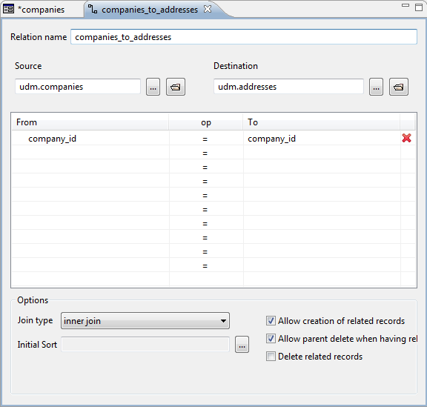The image size is (427, 407).
Task: Select the companies_to_addresses tab
Action: click(x=150, y=10)
